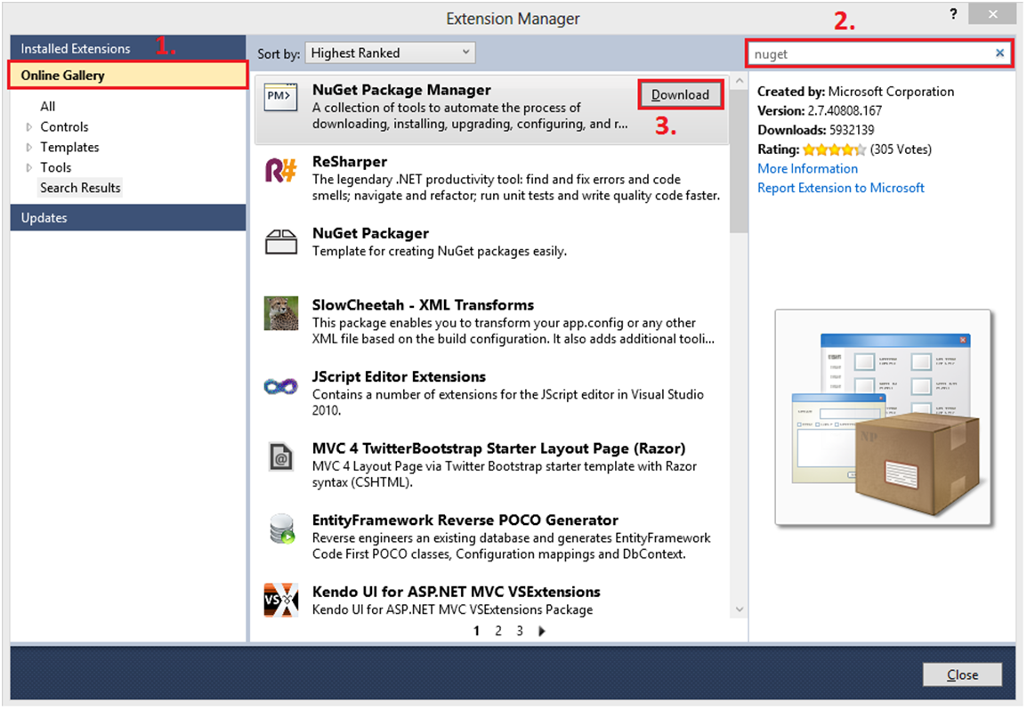The width and height of the screenshot is (1027, 710).
Task: Click the results list scroll down arrow
Action: coord(739,609)
